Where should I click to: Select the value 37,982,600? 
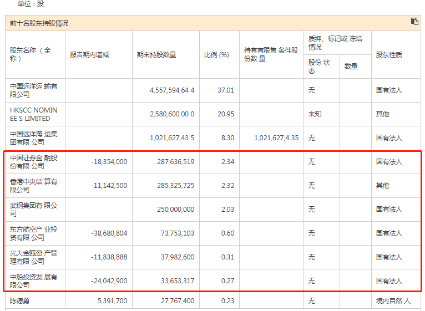(x=178, y=257)
